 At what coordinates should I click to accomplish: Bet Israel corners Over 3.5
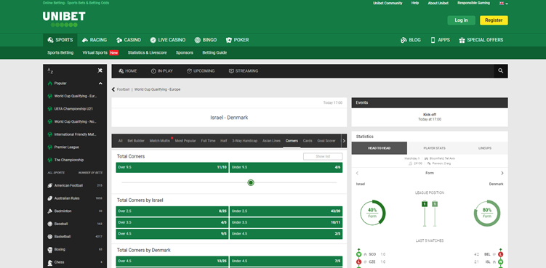click(x=172, y=222)
